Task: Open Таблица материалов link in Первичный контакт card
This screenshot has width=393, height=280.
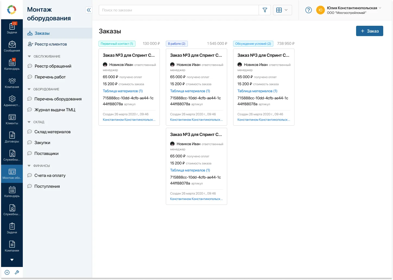Action: pos(123,91)
